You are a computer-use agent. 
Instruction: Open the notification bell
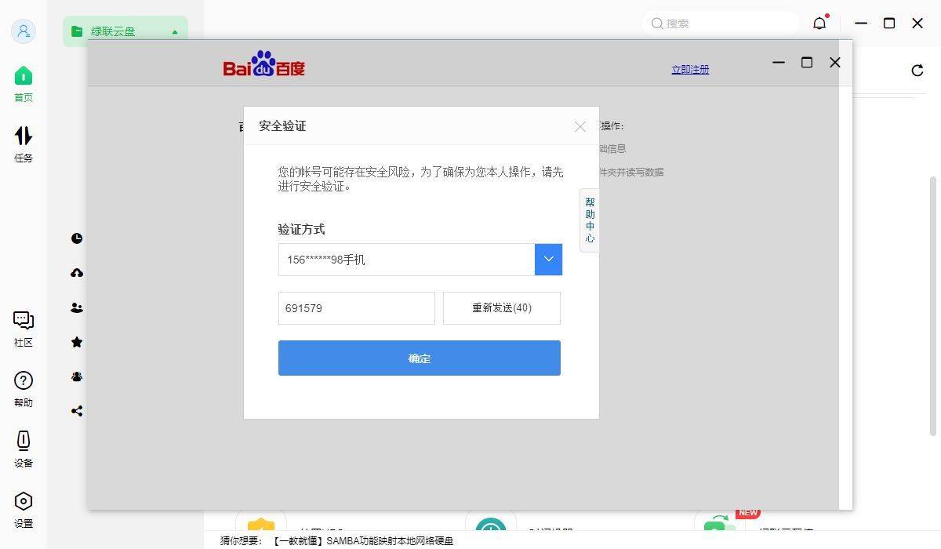point(819,23)
